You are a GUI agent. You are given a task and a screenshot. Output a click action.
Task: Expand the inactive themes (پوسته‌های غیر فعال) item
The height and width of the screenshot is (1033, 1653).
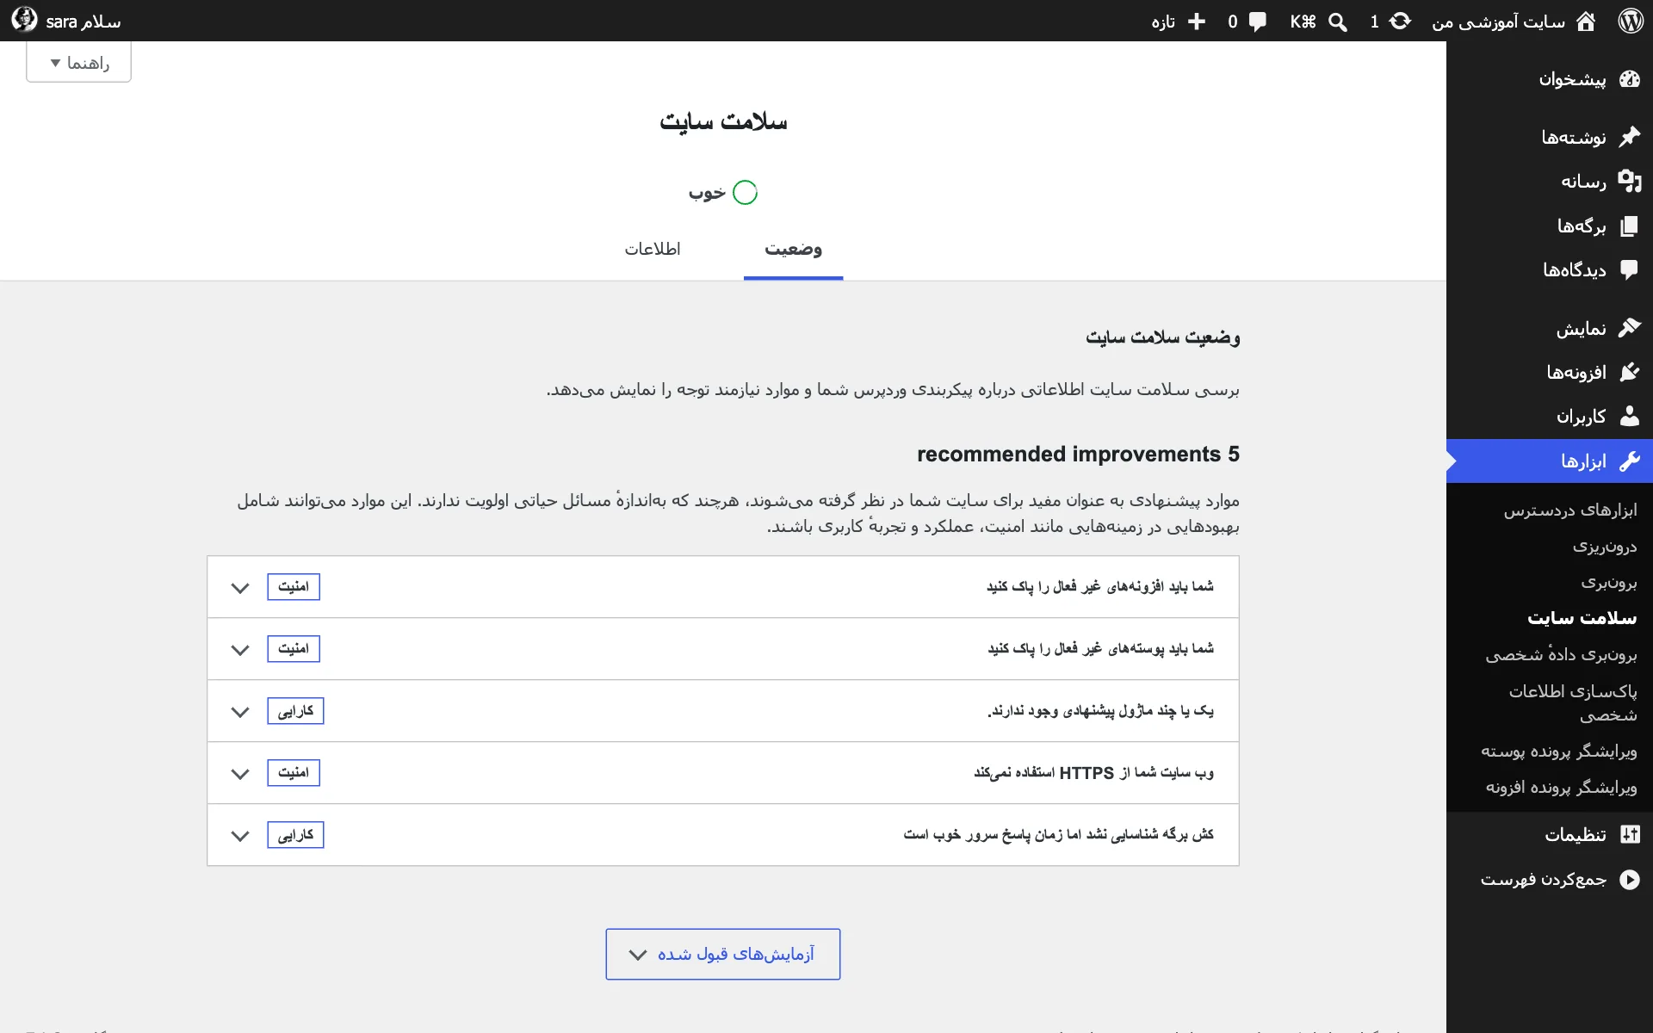pyautogui.click(x=723, y=649)
